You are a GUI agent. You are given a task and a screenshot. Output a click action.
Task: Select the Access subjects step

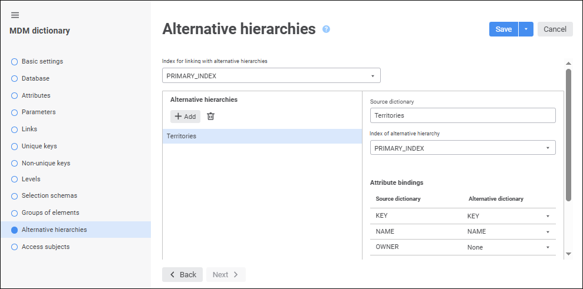pyautogui.click(x=45, y=247)
